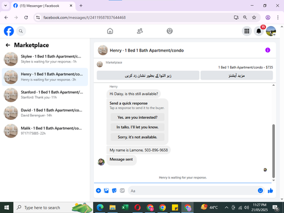Screen dimensions: 284x213
Task: Open File Explorer from taskbar
Action: [112, 207]
